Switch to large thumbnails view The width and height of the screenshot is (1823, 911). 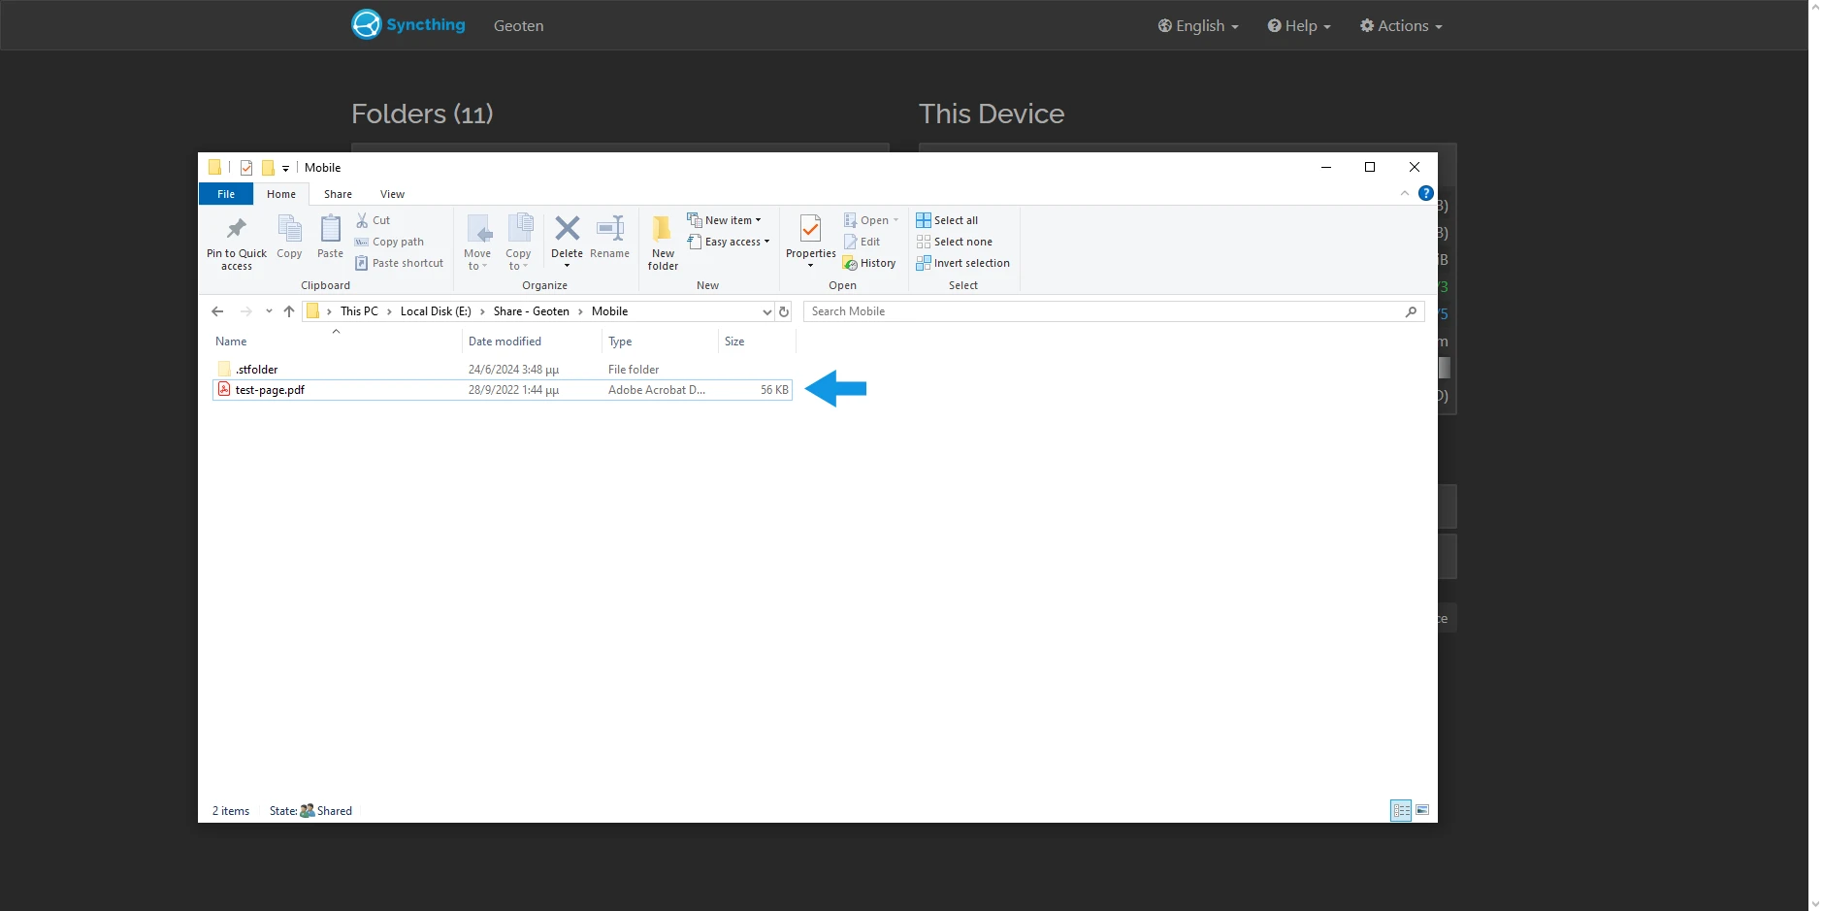(1422, 810)
